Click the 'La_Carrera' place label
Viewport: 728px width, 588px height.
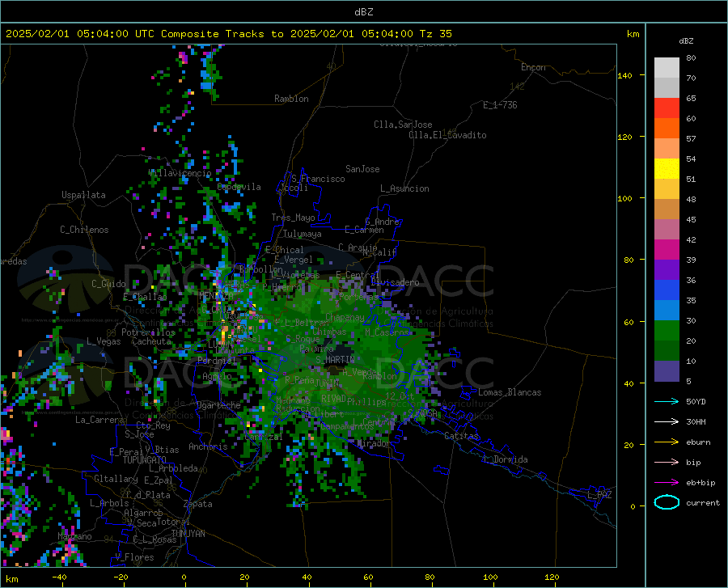(x=99, y=420)
